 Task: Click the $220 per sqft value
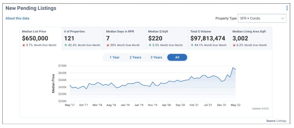pos(155,39)
